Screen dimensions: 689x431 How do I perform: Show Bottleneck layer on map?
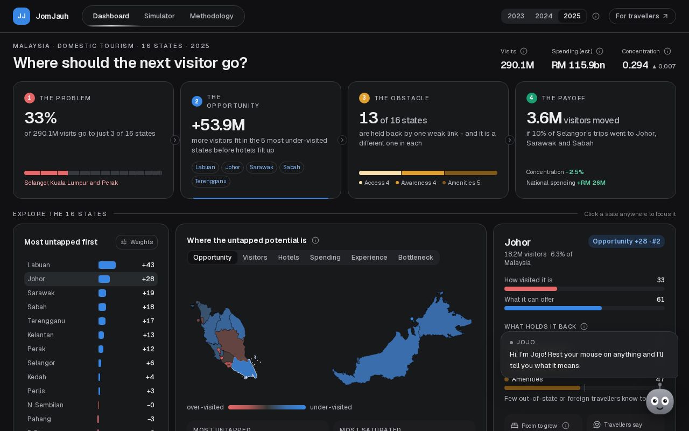pyautogui.click(x=416, y=258)
